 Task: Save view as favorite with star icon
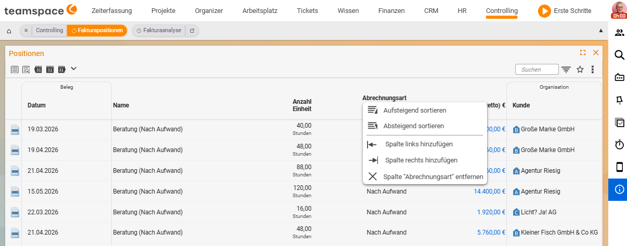pos(580,69)
